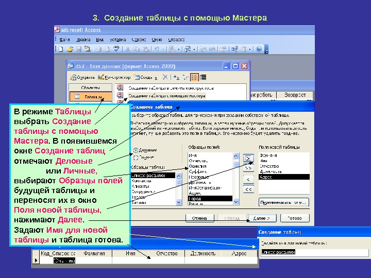The width and height of the screenshot is (371, 278).
Task: Click the up arrow of the sample fields list scrollbar
Action: 236,155
